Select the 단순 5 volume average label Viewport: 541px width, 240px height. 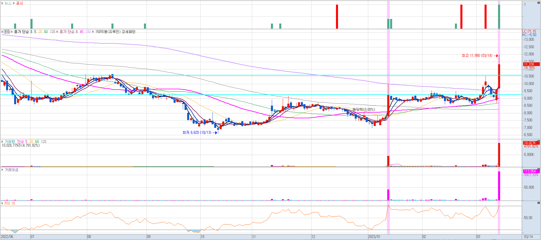[x=22, y=142]
